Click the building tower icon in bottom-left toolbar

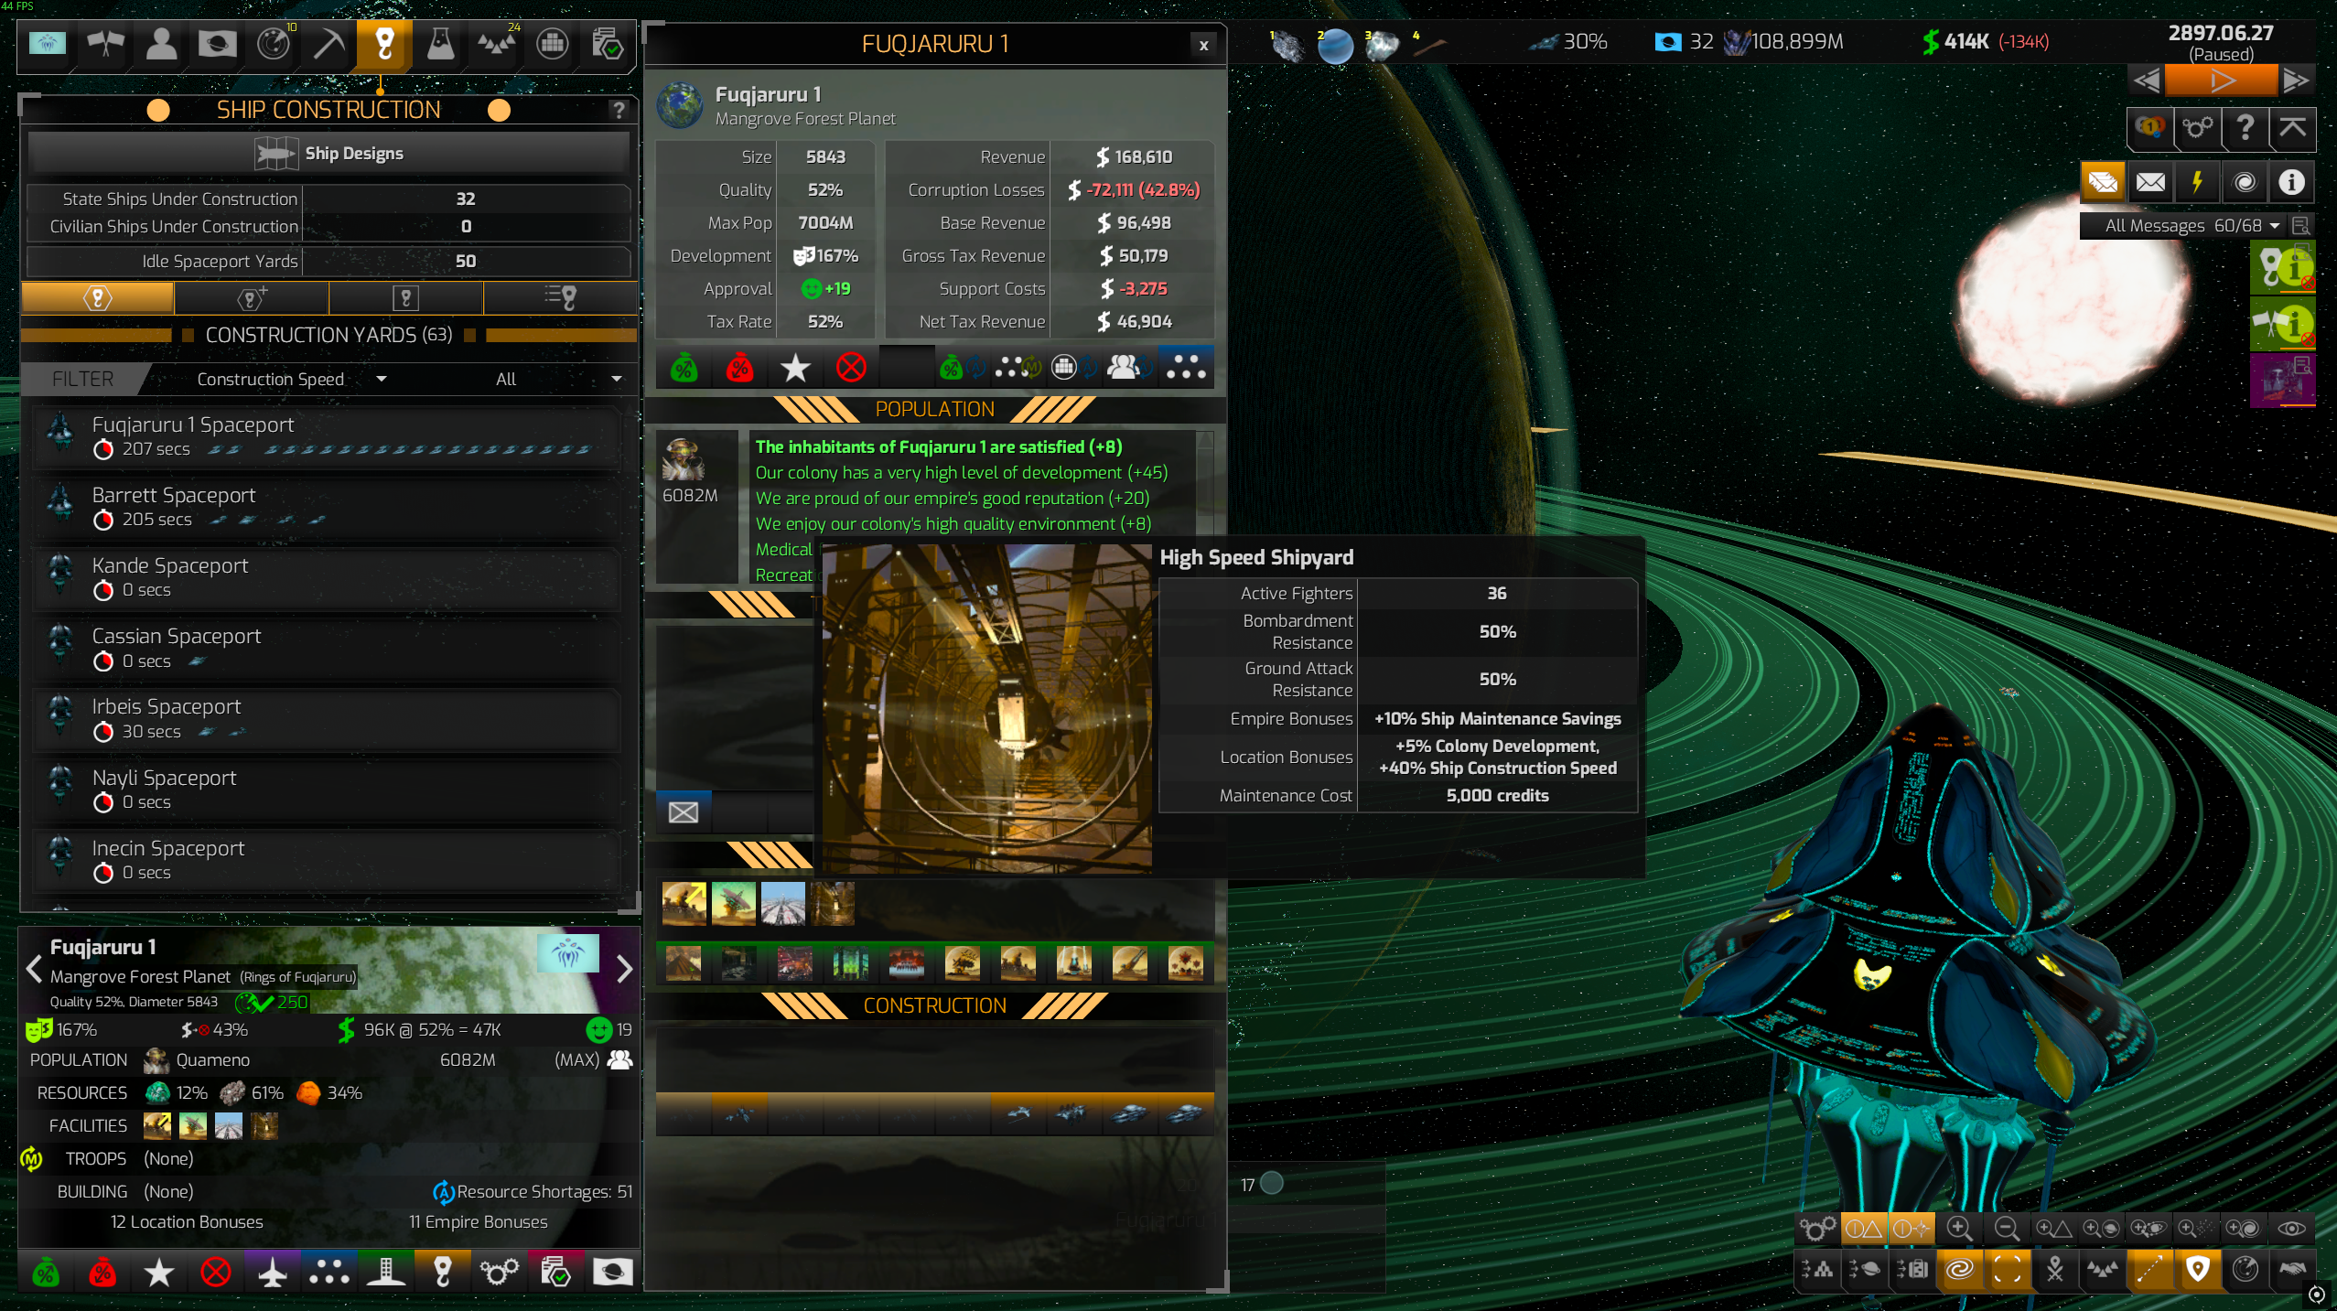(x=386, y=1272)
